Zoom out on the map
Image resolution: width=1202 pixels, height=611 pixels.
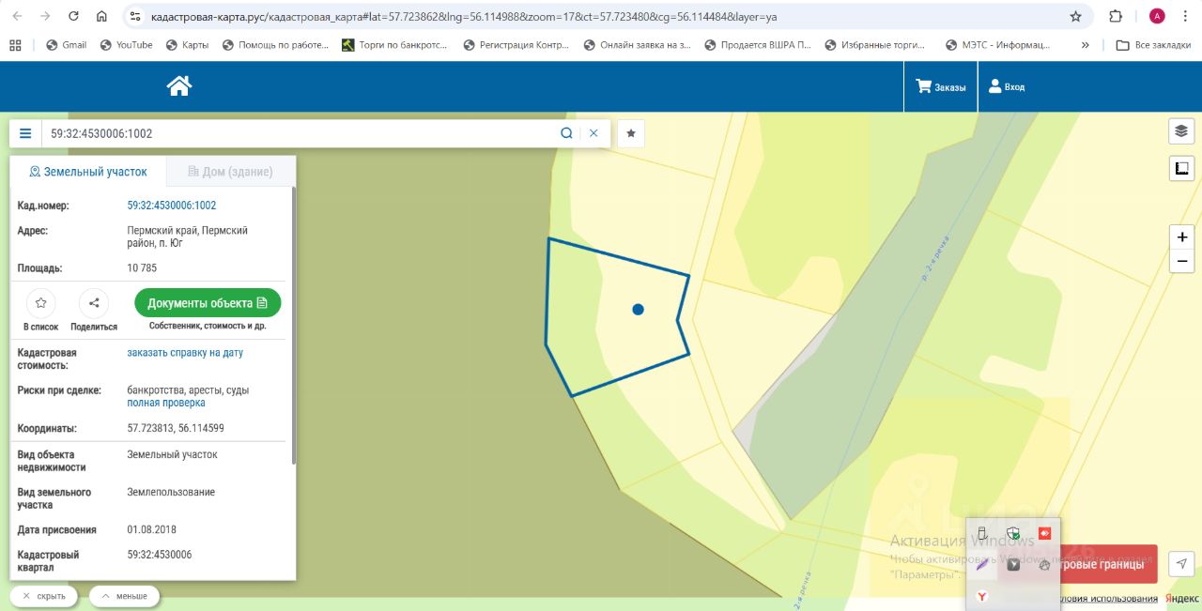click(x=1181, y=261)
